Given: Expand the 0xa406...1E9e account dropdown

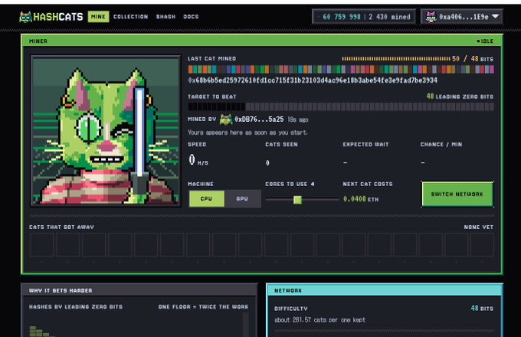Looking at the screenshot, I should [462, 17].
